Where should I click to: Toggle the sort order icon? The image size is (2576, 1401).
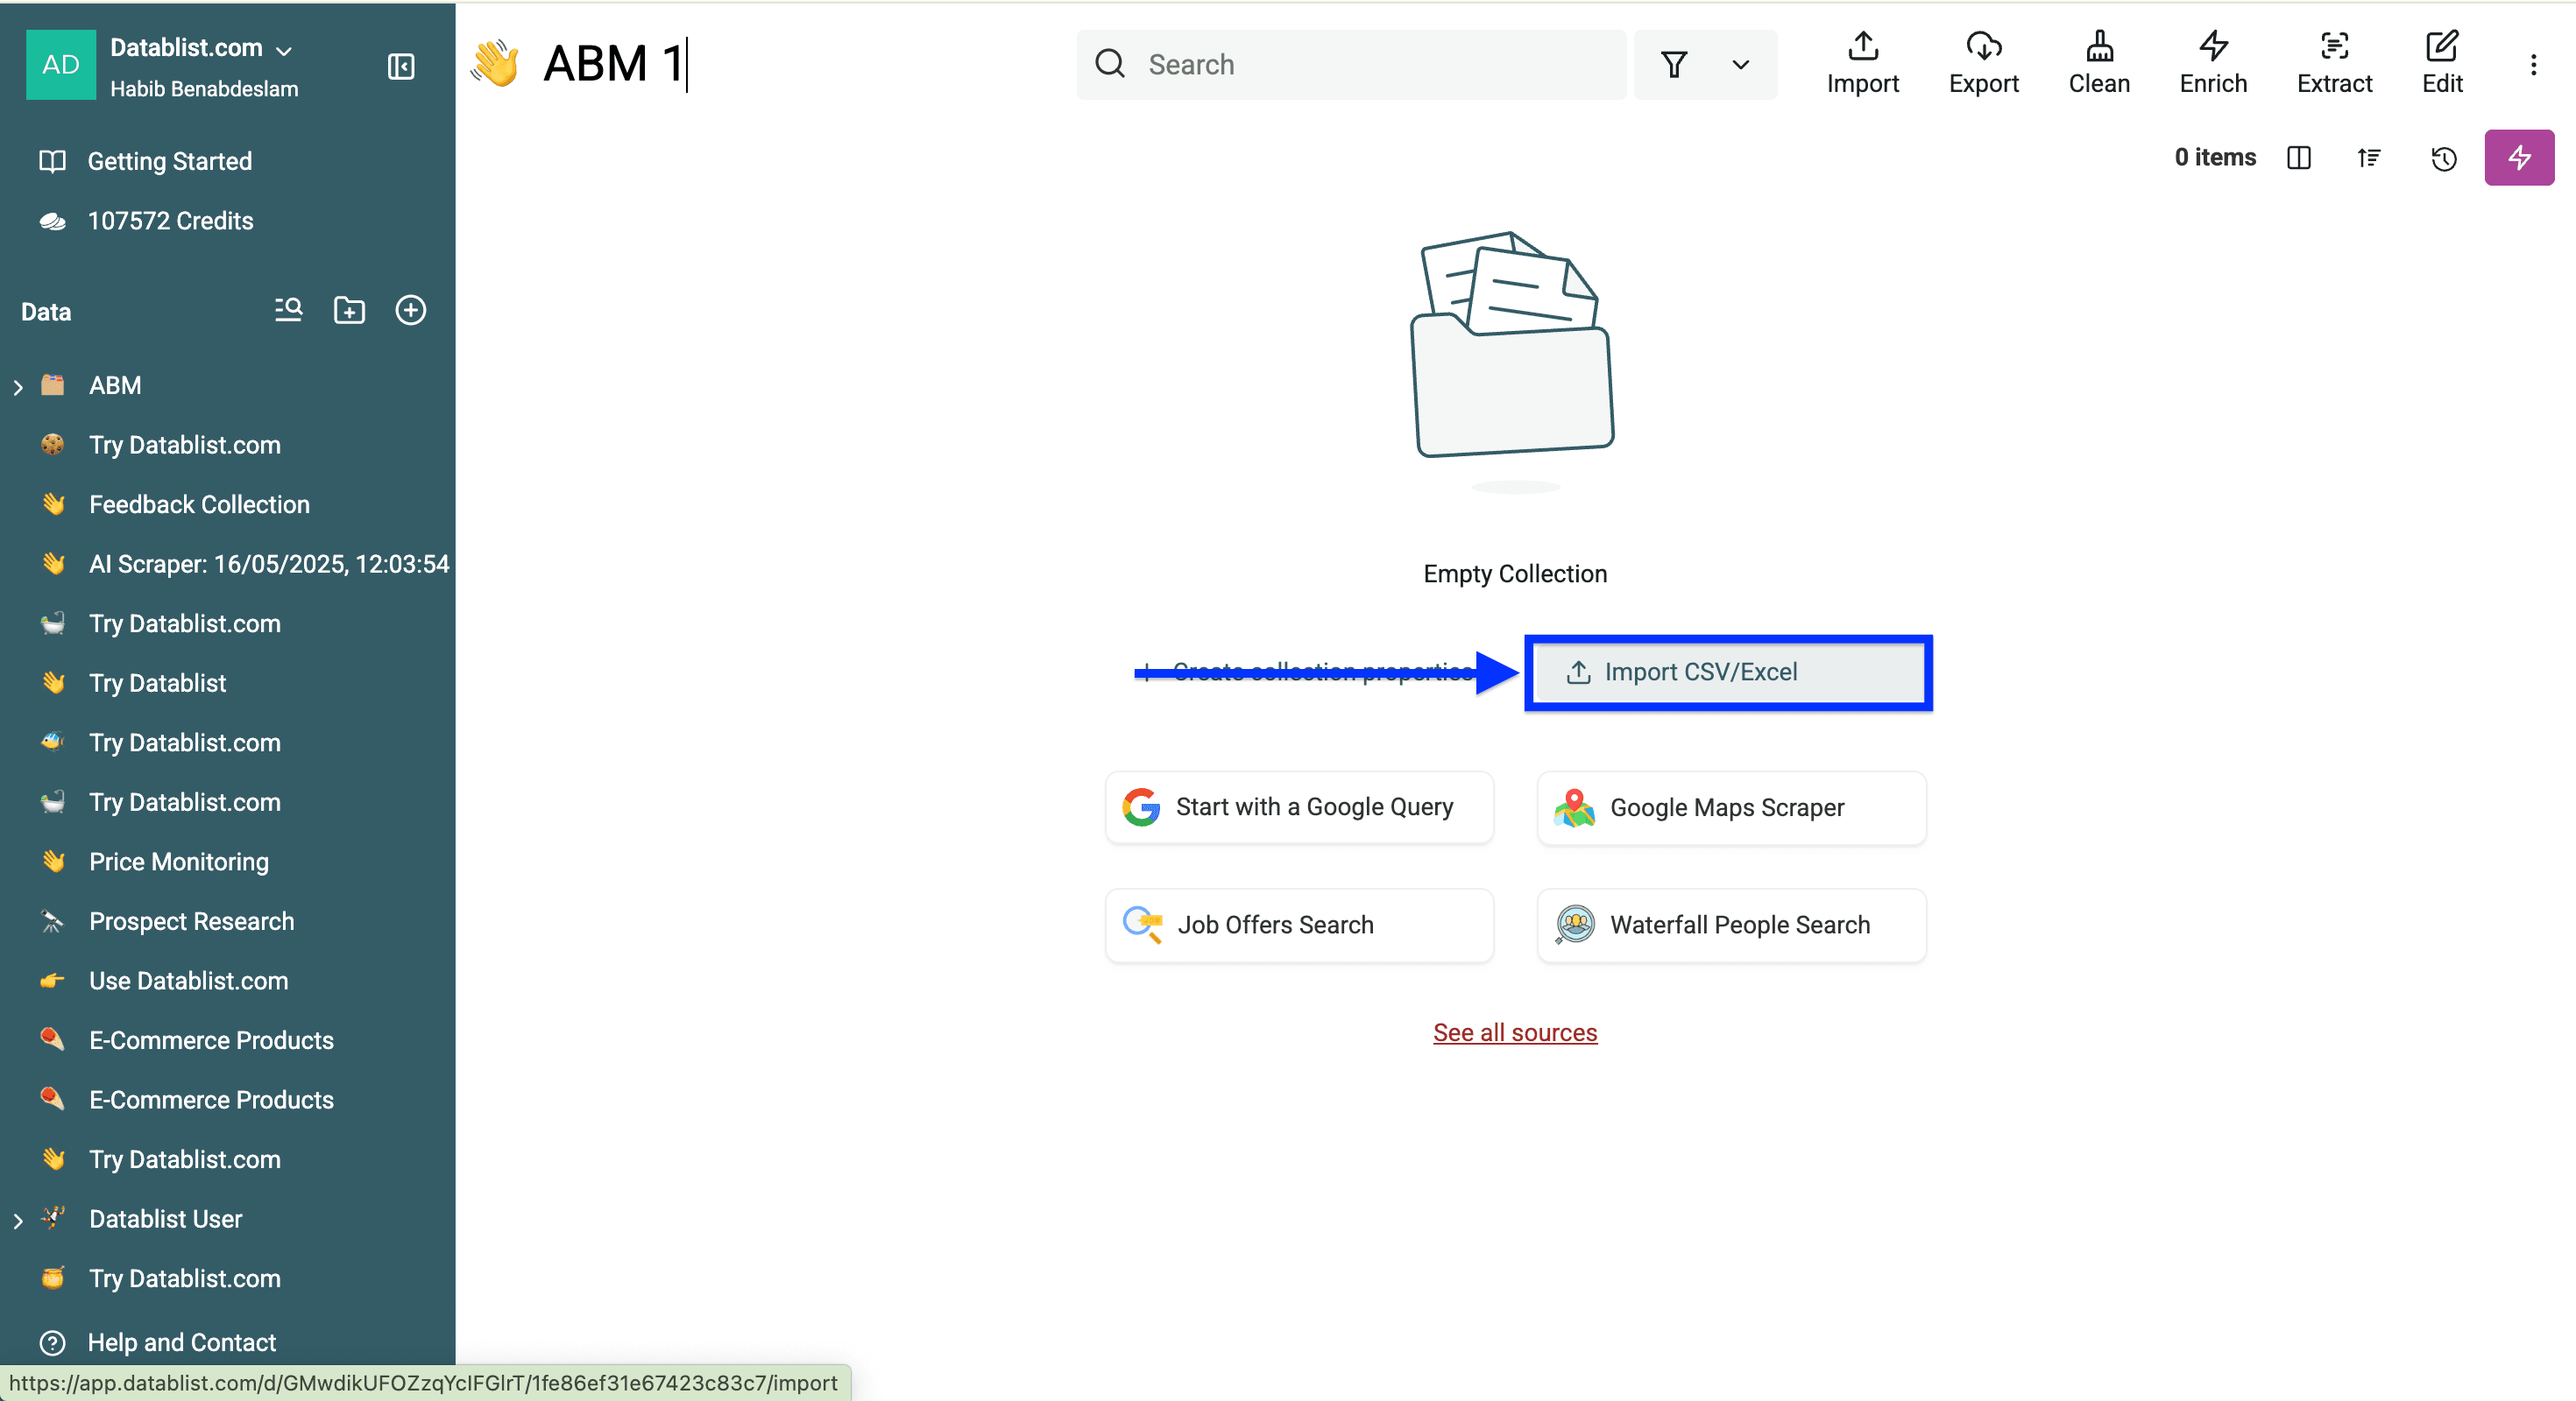(2368, 158)
